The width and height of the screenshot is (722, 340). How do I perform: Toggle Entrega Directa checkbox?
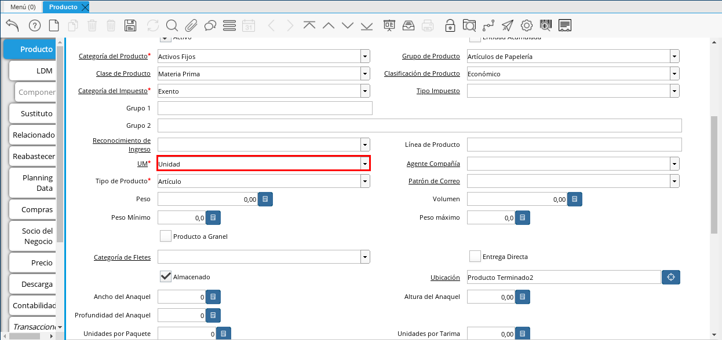[x=475, y=256]
